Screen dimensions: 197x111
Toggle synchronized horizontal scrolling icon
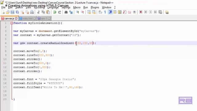click(94, 12)
